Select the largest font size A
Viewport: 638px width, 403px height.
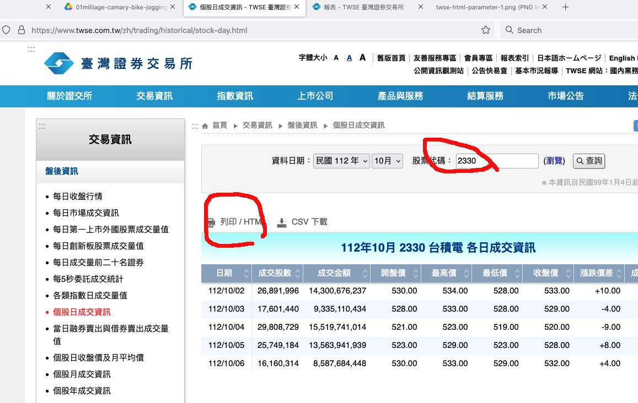coord(362,58)
